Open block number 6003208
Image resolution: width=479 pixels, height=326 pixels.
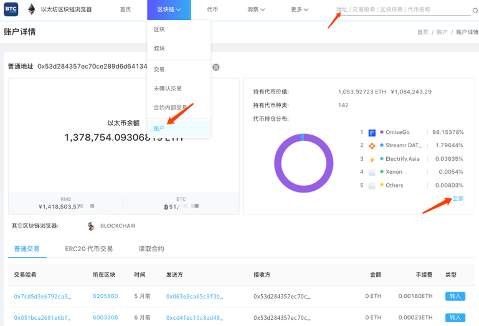click(x=105, y=317)
